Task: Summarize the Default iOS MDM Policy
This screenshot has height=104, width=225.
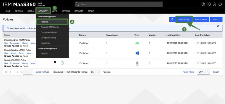Action: 15,63
